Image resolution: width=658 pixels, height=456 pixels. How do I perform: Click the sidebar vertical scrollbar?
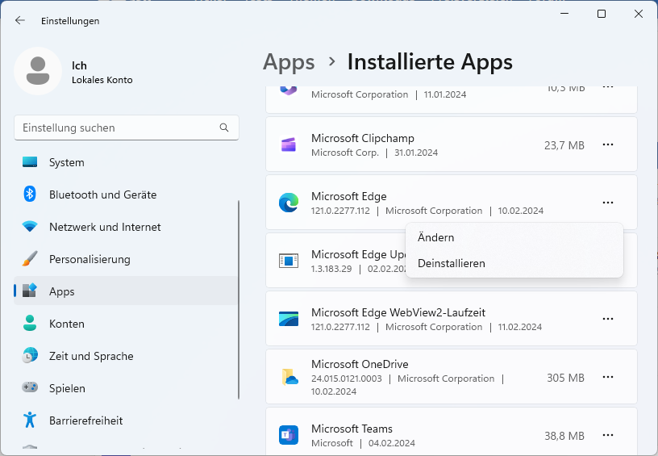(239, 299)
